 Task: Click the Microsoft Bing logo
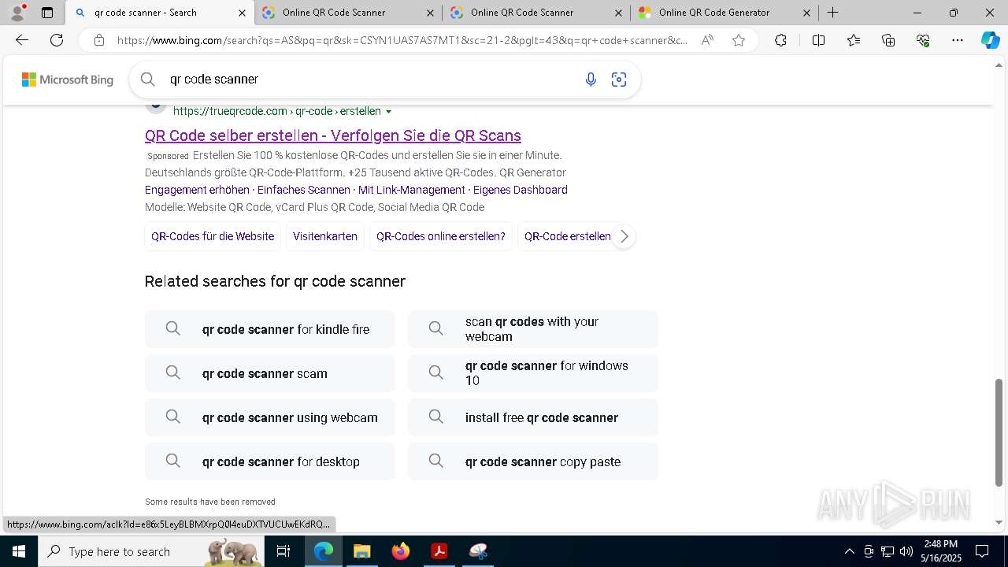click(68, 80)
